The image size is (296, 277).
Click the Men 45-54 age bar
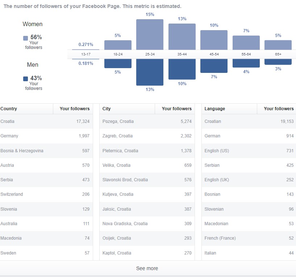pos(214,65)
